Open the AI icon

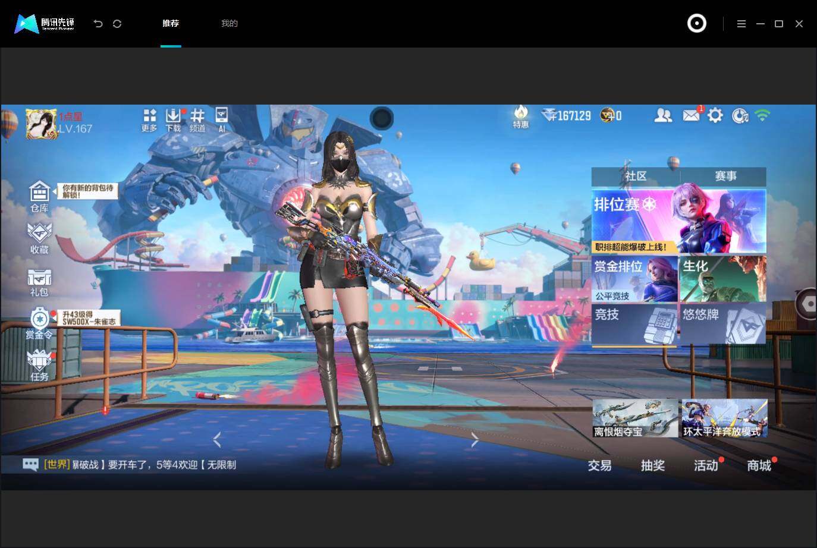[222, 119]
